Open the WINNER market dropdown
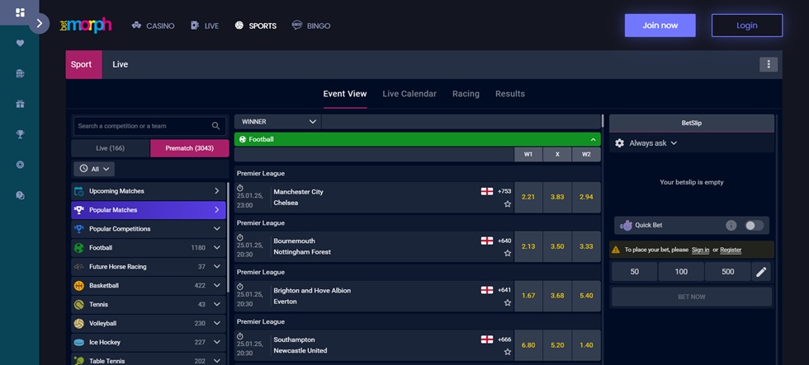 pos(277,122)
